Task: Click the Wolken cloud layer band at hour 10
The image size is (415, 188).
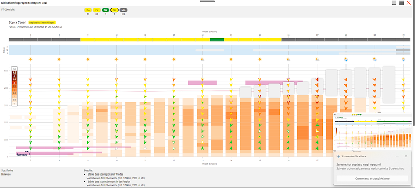Action: tap(116, 50)
